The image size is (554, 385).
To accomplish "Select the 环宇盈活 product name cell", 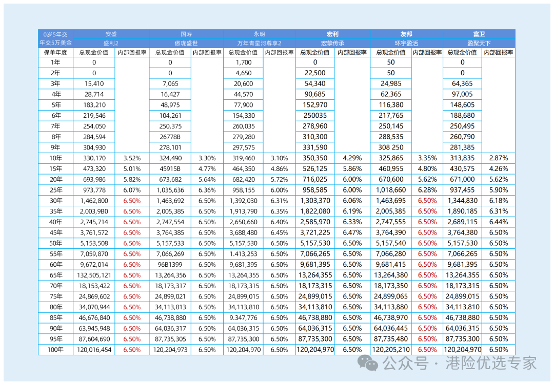I will pyautogui.click(x=406, y=44).
